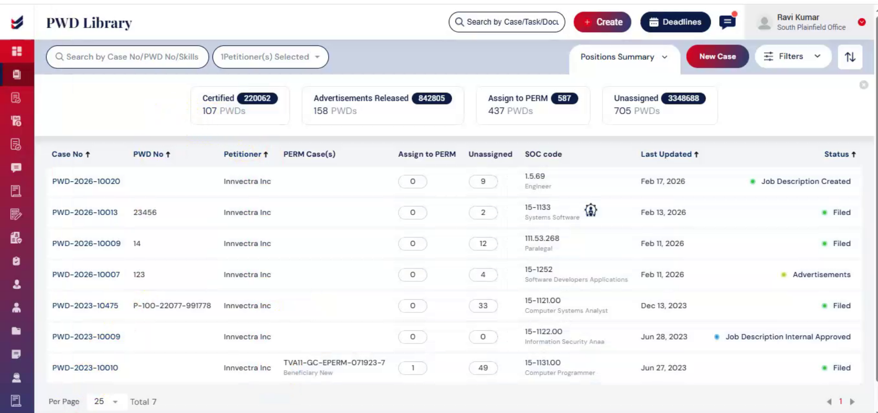Open the user bust icon below clipboard icon
The image size is (878, 413).
[16, 284]
